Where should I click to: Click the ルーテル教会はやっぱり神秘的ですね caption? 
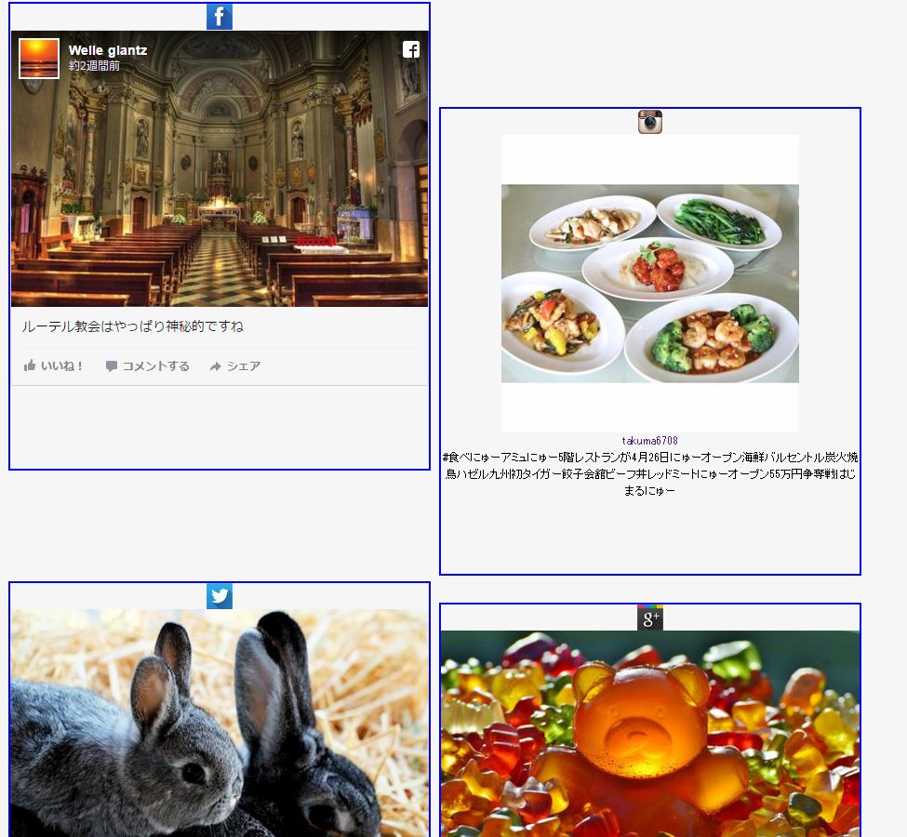tap(132, 326)
